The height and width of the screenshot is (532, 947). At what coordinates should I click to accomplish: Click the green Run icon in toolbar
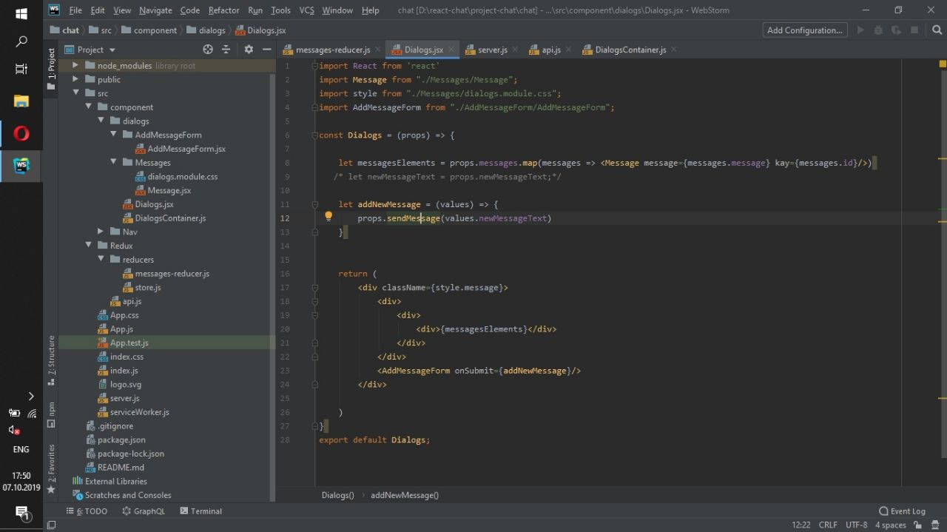tap(860, 30)
